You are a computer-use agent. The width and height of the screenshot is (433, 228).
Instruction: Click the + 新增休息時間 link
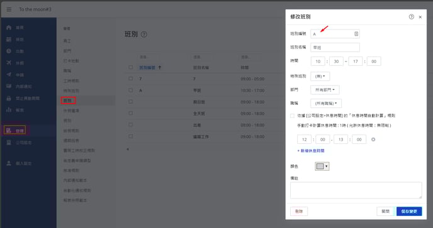pos(311,151)
